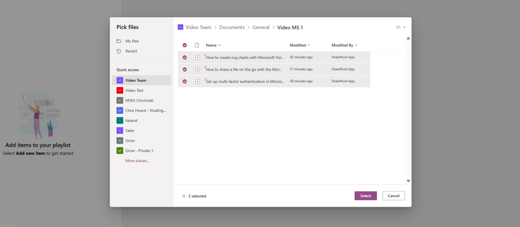Clear selection using the X icon
The height and width of the screenshot is (227, 520).
tap(184, 196)
